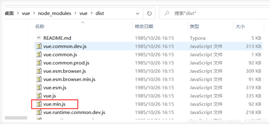This screenshot has height=127, width=270.
Task: Expand the chevron before dist in the breadcrumb
Action: click(x=91, y=13)
